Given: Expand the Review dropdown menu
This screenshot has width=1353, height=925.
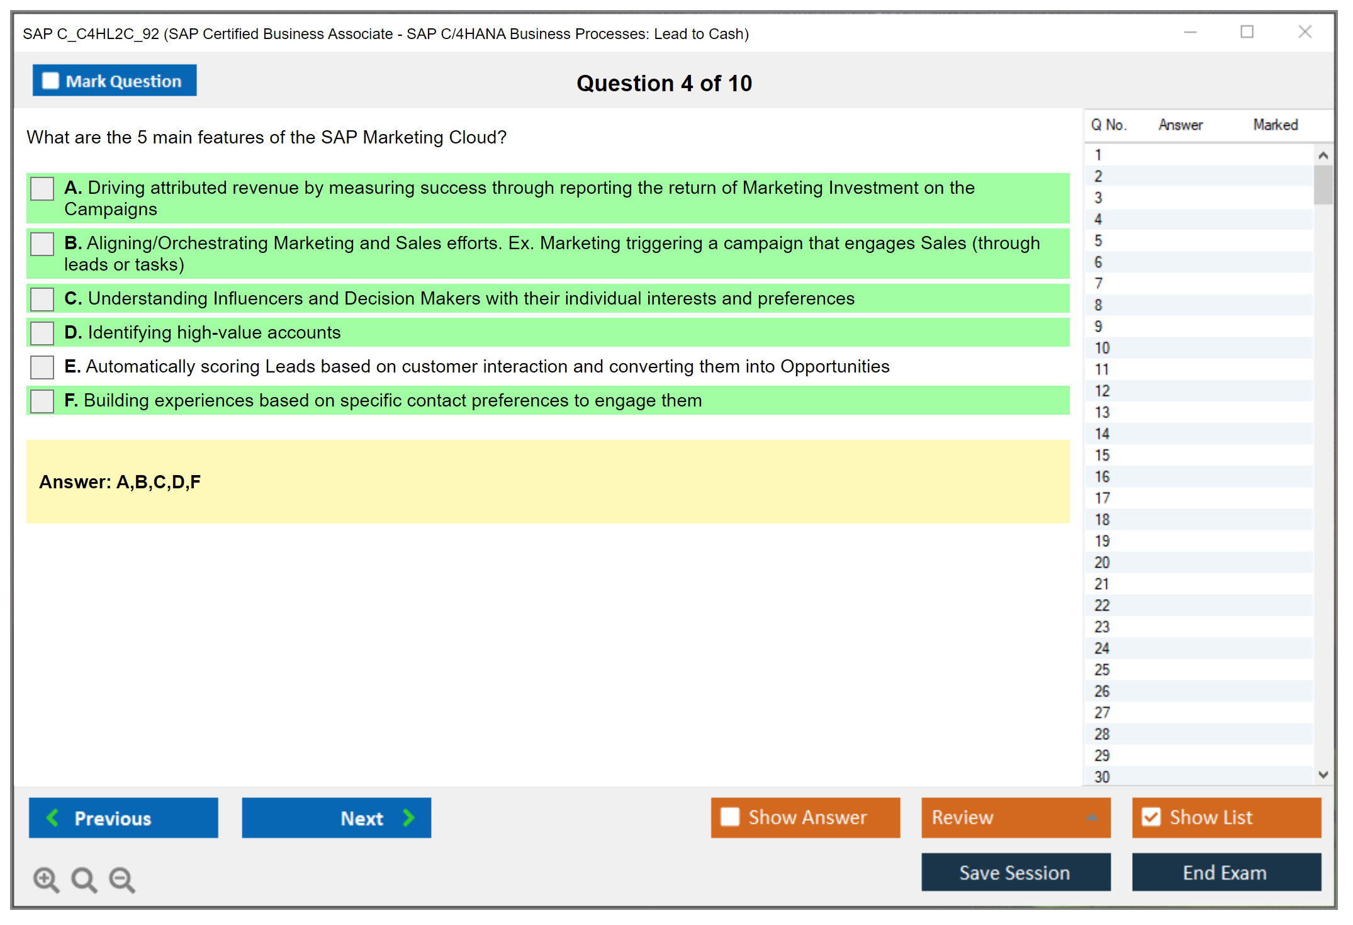Looking at the screenshot, I should coord(1092,817).
